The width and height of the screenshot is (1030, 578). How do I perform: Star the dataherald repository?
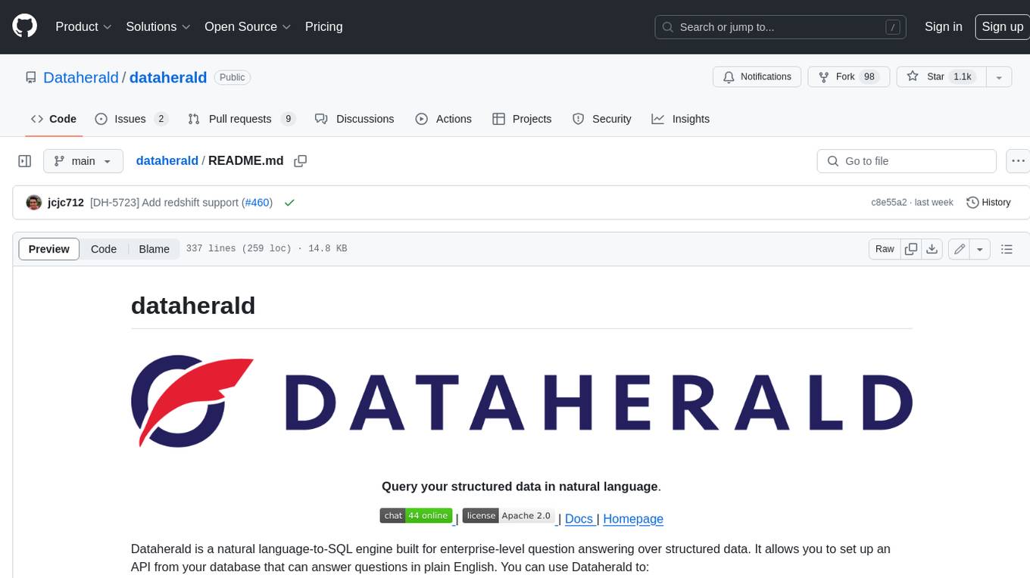click(x=941, y=77)
